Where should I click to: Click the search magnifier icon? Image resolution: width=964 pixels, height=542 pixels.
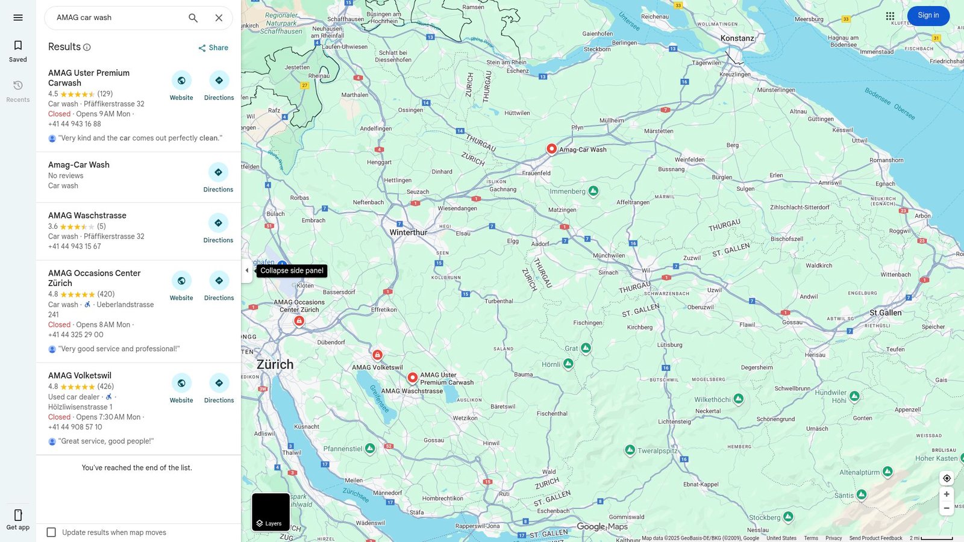(x=193, y=17)
